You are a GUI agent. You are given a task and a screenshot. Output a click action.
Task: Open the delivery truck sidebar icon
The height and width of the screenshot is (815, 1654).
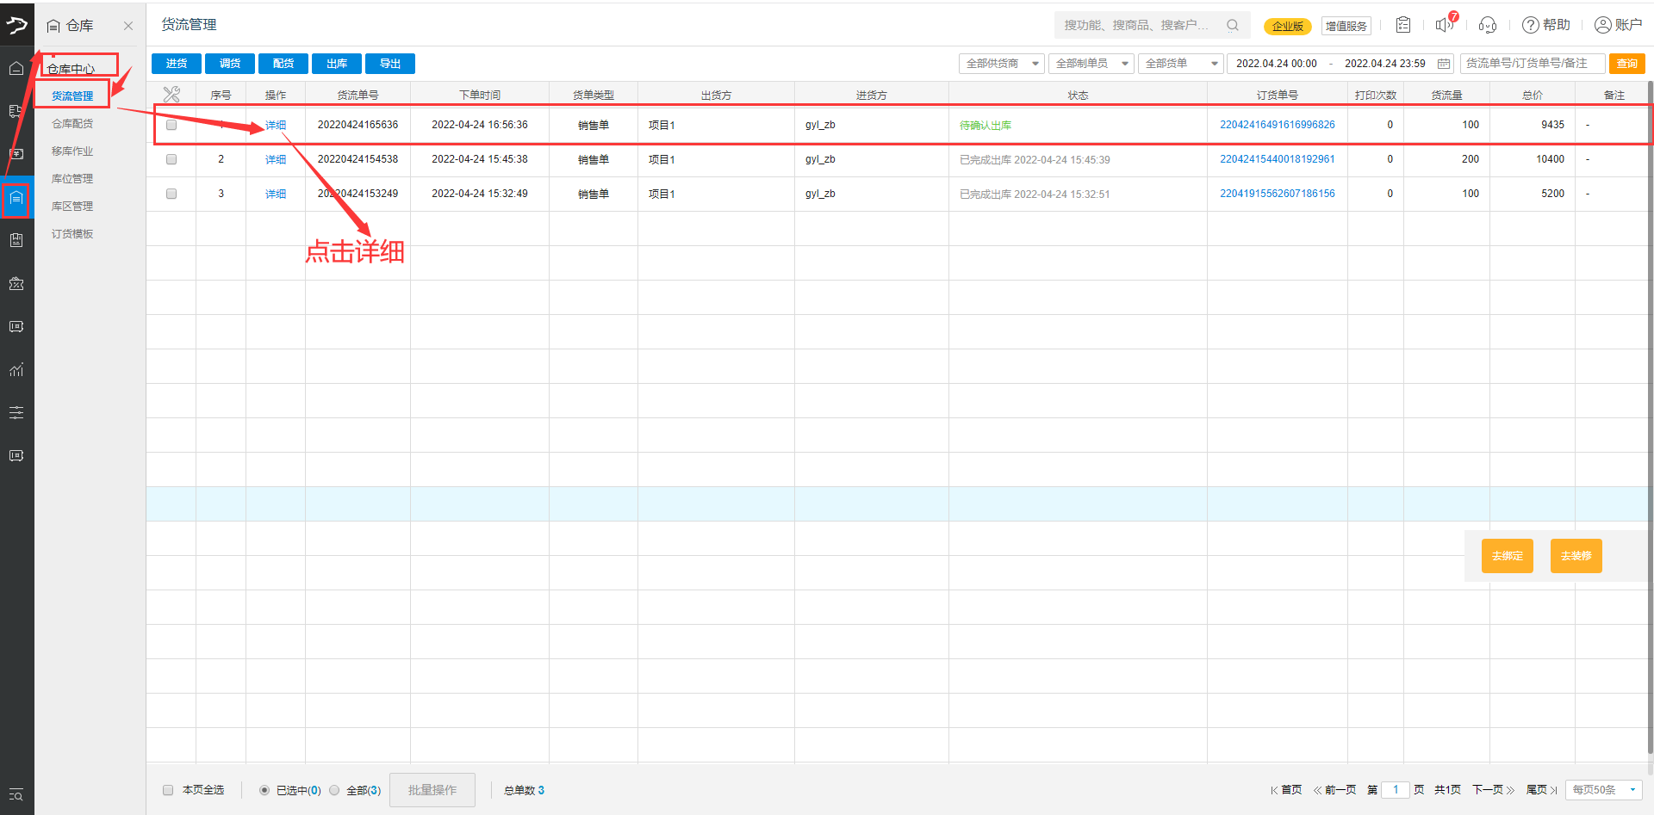click(16, 111)
